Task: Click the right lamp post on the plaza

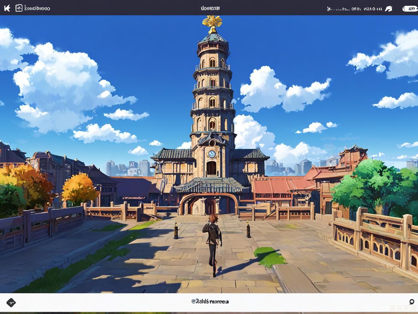Action: (249, 229)
